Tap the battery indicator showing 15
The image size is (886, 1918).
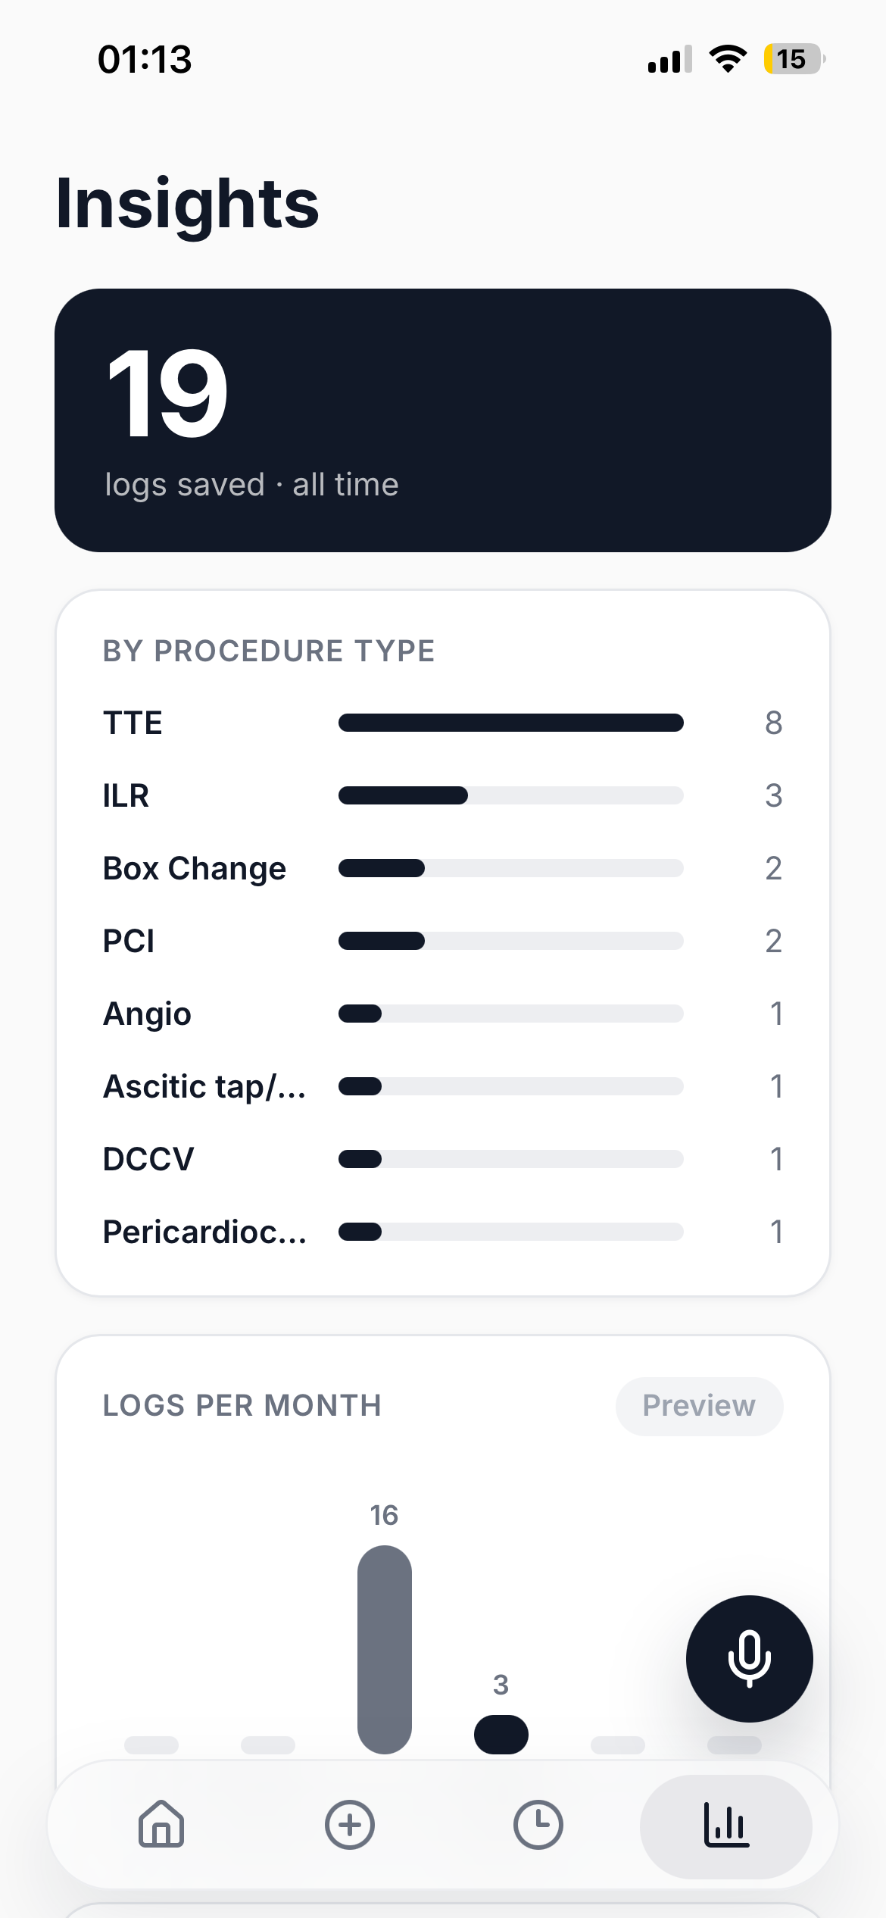point(794,59)
